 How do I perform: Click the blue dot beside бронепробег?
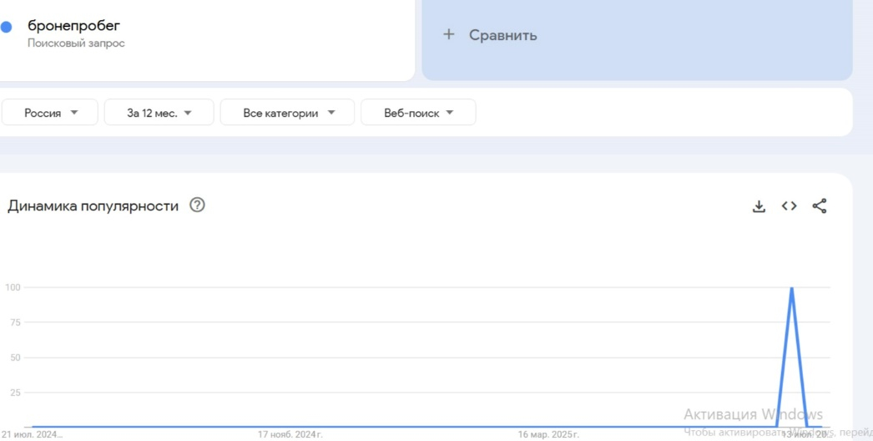click(x=7, y=28)
